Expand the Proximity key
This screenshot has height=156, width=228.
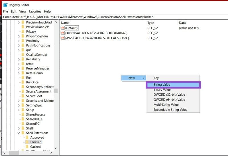coord(19,41)
